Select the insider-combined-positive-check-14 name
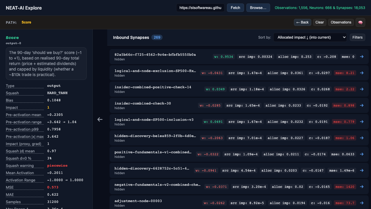Screen dimensions: 371x209 [x=153, y=87]
